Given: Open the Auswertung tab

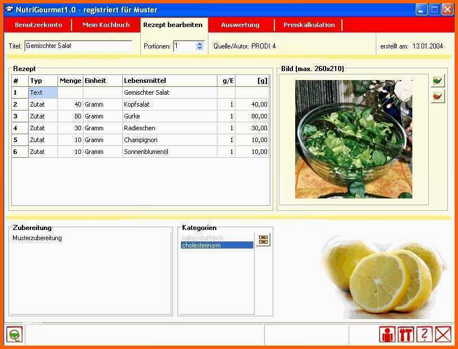Looking at the screenshot, I should click(x=240, y=25).
